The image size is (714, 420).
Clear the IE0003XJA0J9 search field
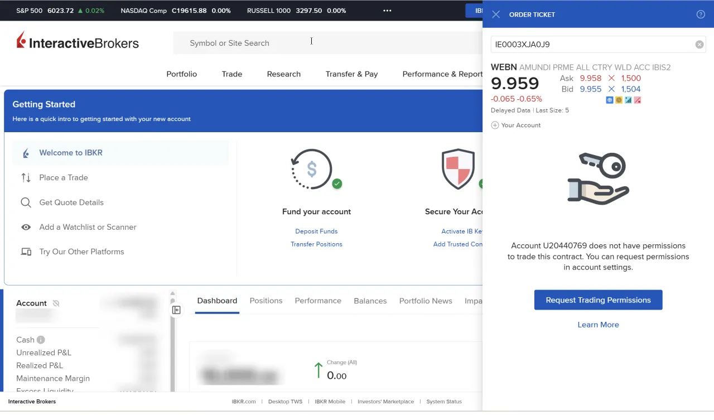click(699, 44)
